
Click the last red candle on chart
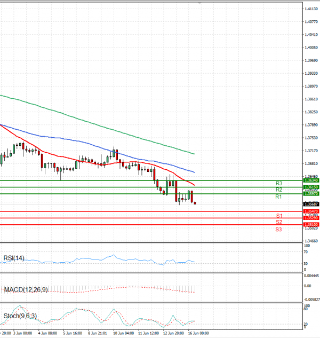[195, 202]
